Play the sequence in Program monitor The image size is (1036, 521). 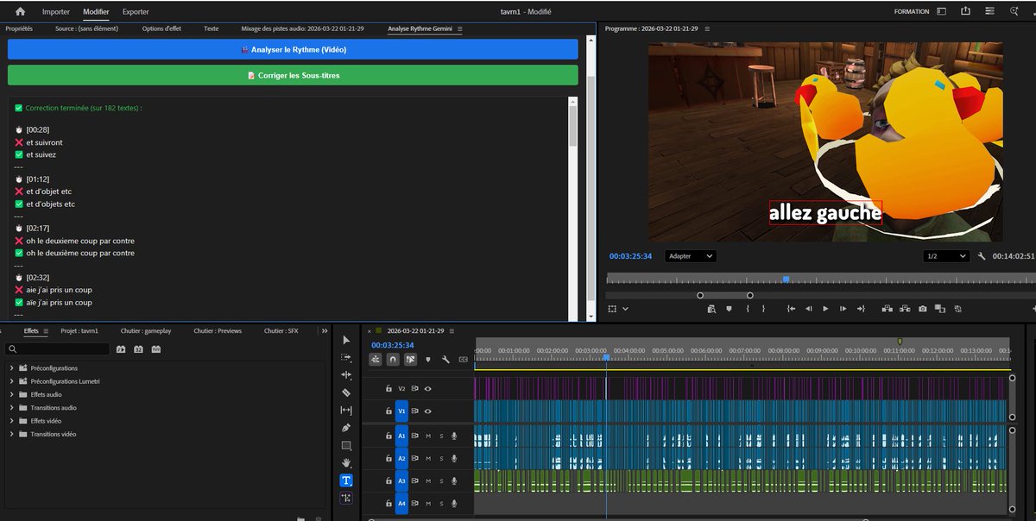(825, 308)
